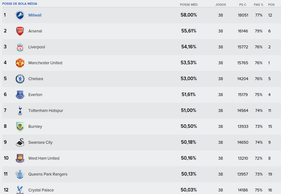Image resolution: width=281 pixels, height=194 pixels.
Task: Select the Everton row name
Action: click(x=35, y=95)
